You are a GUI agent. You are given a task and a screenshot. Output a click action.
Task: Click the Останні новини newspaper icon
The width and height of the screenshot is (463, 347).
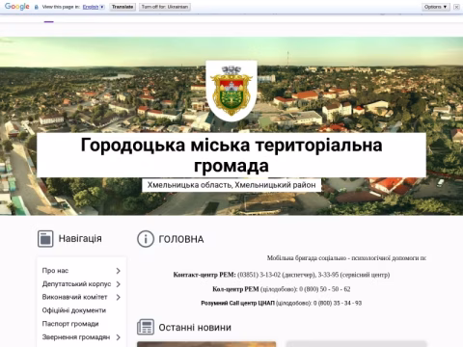click(x=146, y=327)
